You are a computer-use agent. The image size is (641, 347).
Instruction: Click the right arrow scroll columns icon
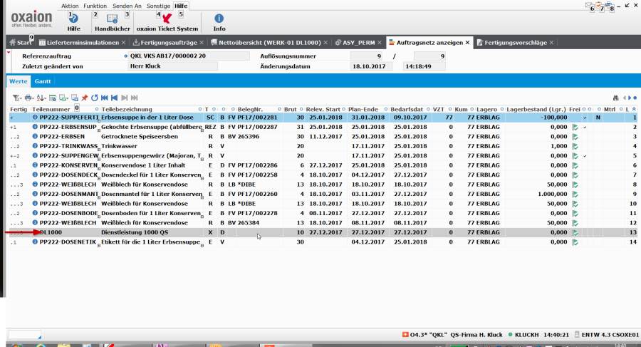(630, 98)
